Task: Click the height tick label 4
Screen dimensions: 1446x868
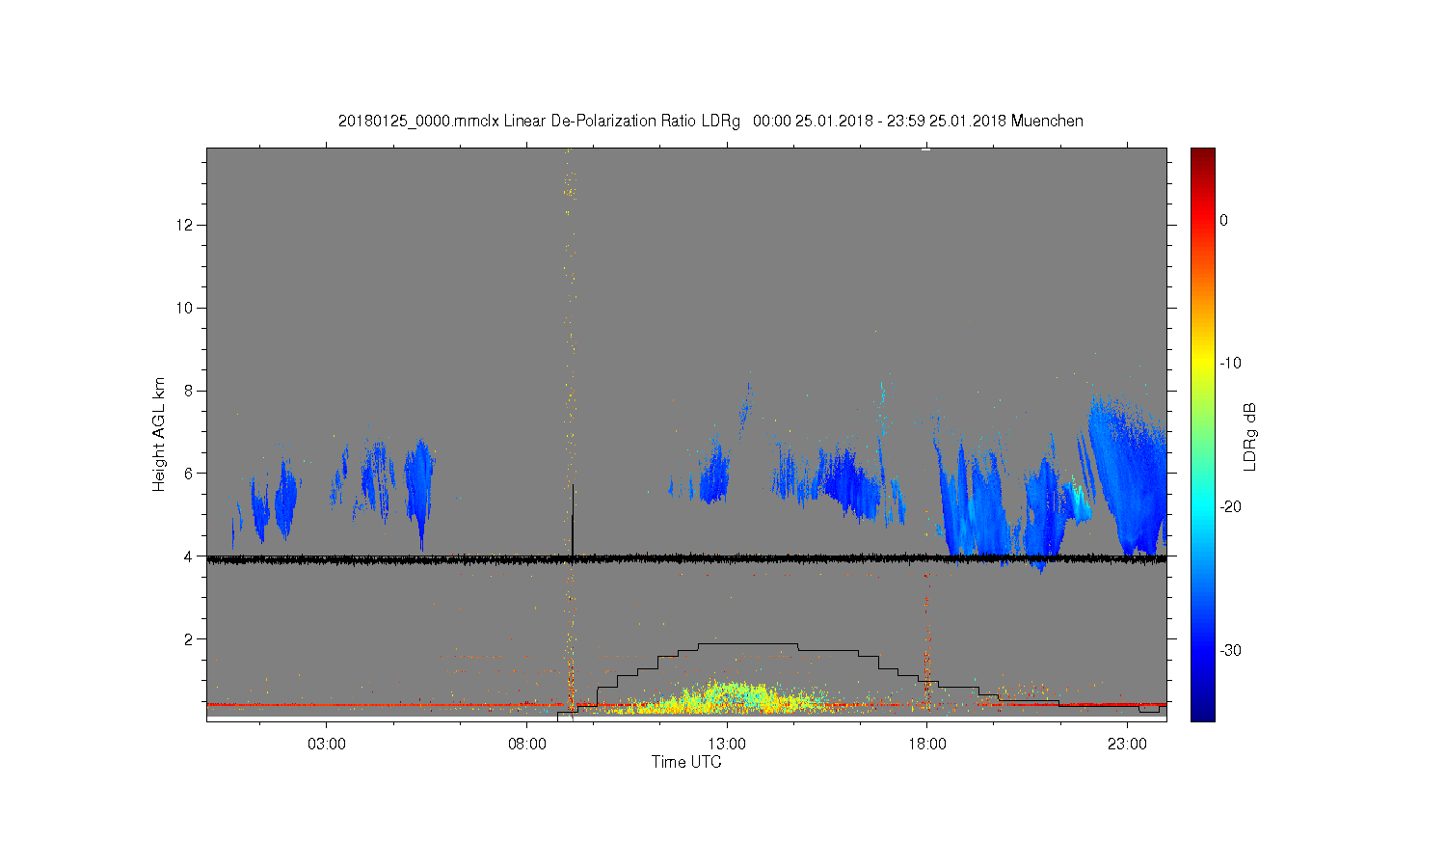Action: [x=189, y=556]
